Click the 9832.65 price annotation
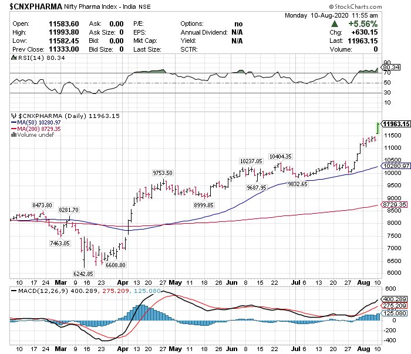Screen dimensions: 411x354 click(298, 184)
